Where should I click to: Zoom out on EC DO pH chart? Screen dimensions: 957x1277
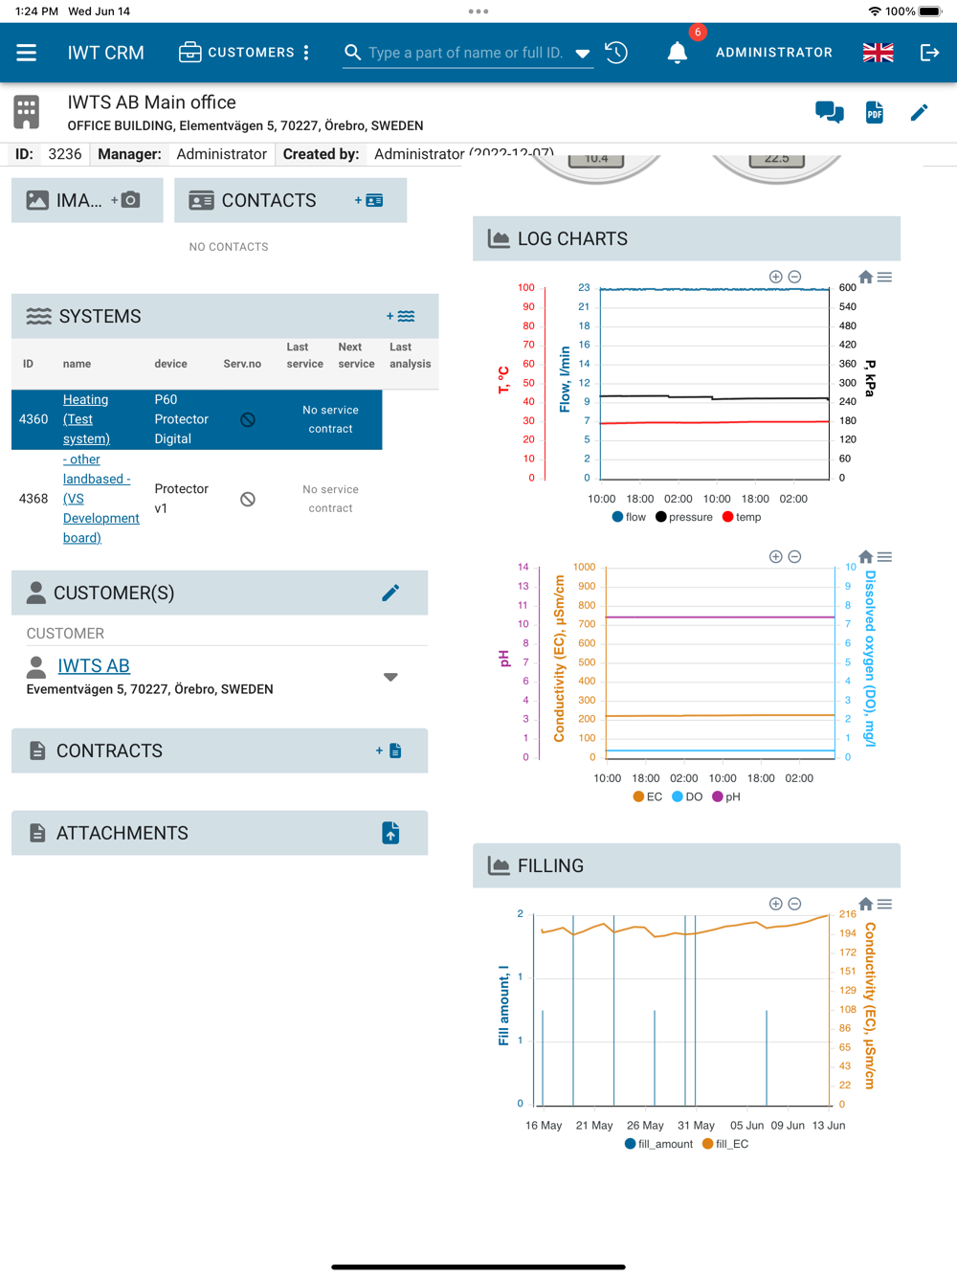click(x=794, y=556)
